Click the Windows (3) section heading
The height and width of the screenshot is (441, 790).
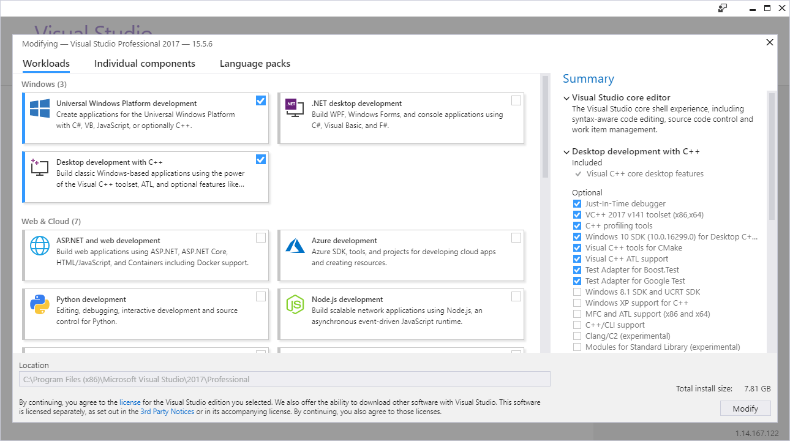pyautogui.click(x=44, y=84)
